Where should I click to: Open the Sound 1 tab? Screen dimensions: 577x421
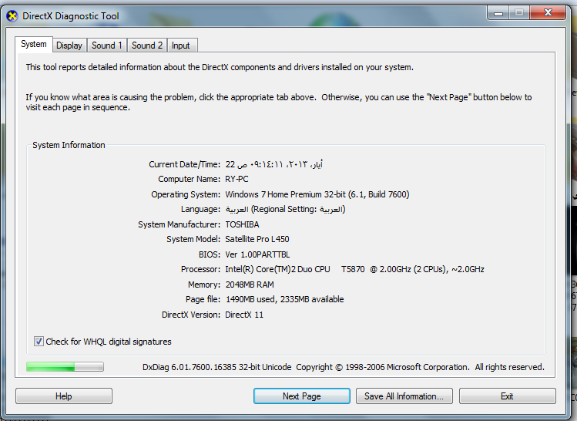click(107, 45)
